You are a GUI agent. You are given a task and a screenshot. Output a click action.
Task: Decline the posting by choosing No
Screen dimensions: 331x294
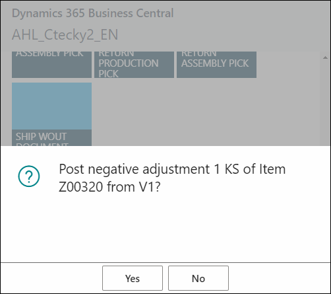[x=198, y=278]
